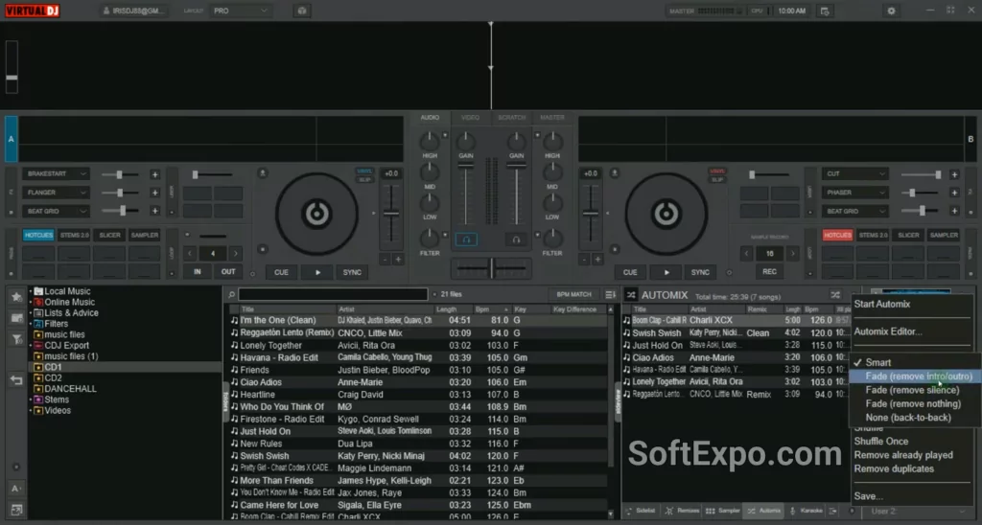Click plus icon beside right CUT effect
This screenshot has height=525, width=982.
pos(954,174)
